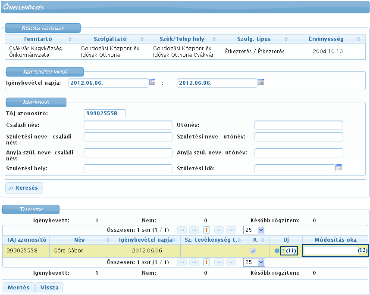Image resolution: width=370 pixels, height=295 pixels.
Task: Click the Igénybevételi napló section header
Action: pos(45,72)
